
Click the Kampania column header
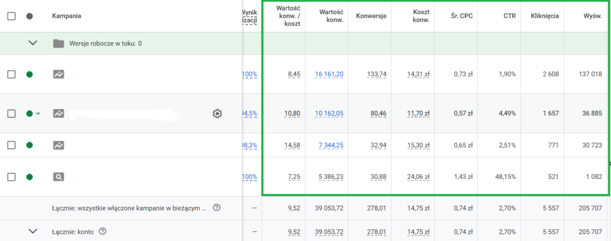tap(67, 16)
